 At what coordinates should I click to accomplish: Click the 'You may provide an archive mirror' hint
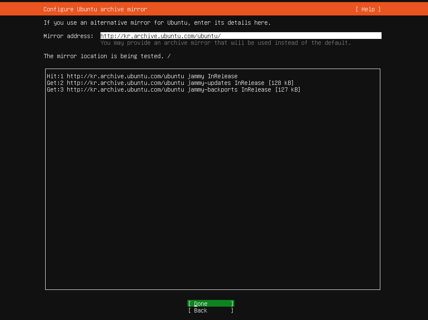click(x=226, y=43)
